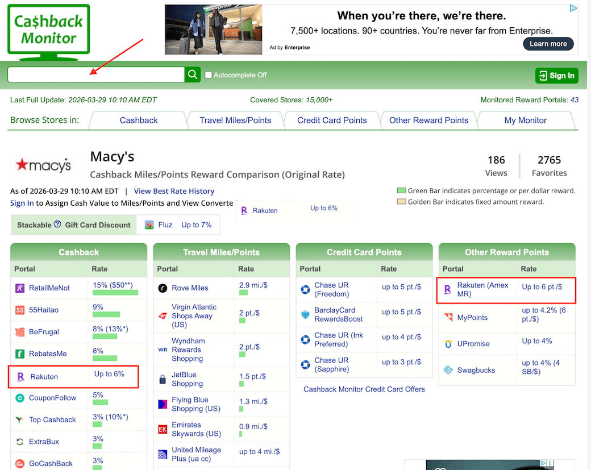
Task: Switch to the Travel Miles/Points tab
Action: click(x=235, y=120)
